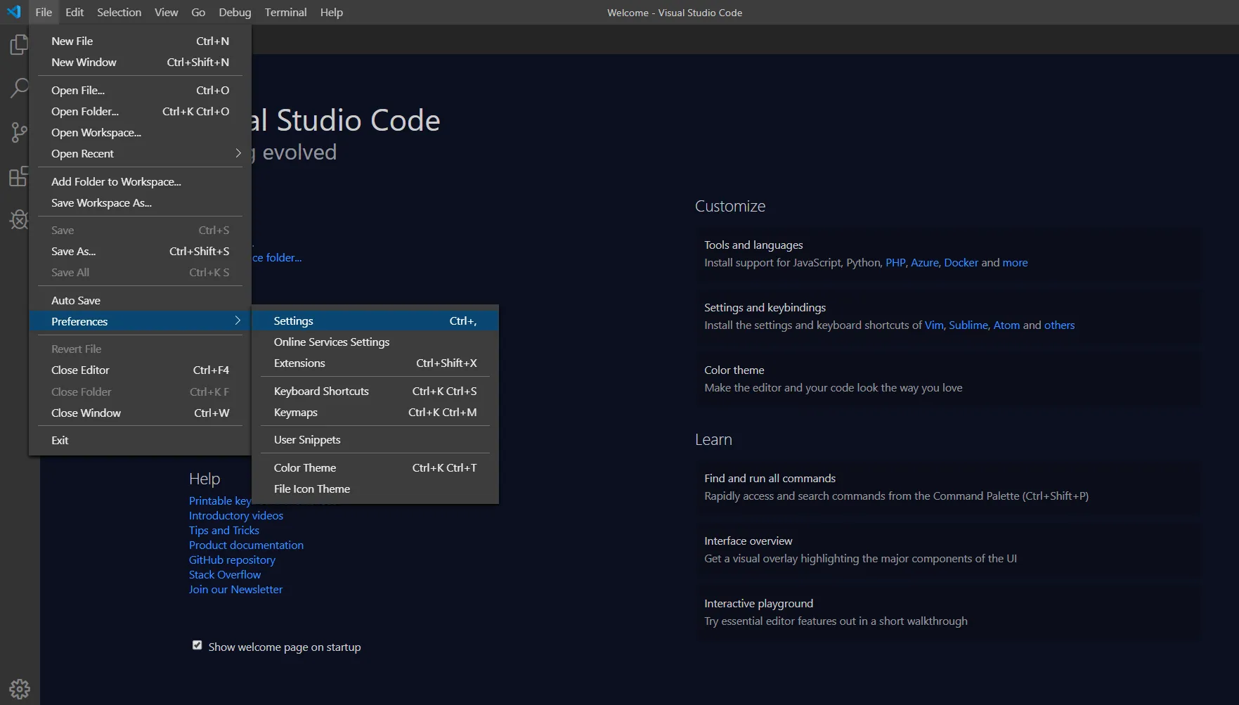
Task: Select Color Theme in the submenu
Action: click(x=304, y=467)
